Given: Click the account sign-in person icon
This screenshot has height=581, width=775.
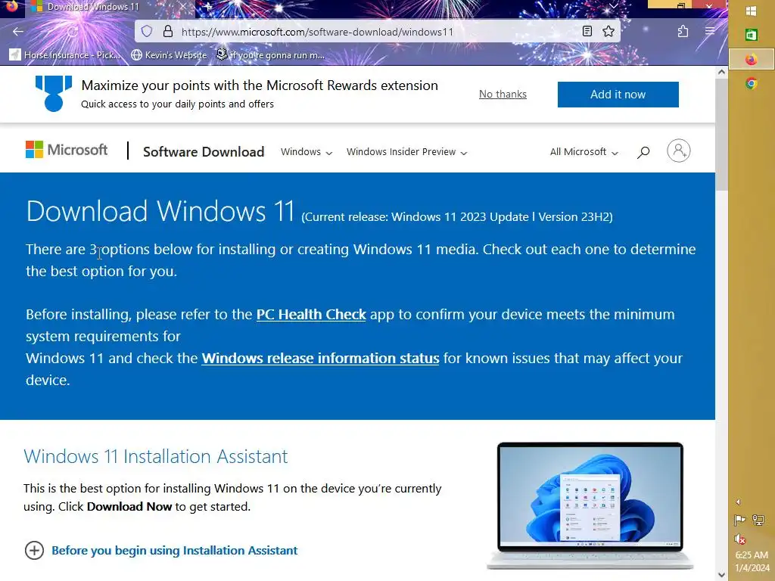Looking at the screenshot, I should click(x=679, y=151).
